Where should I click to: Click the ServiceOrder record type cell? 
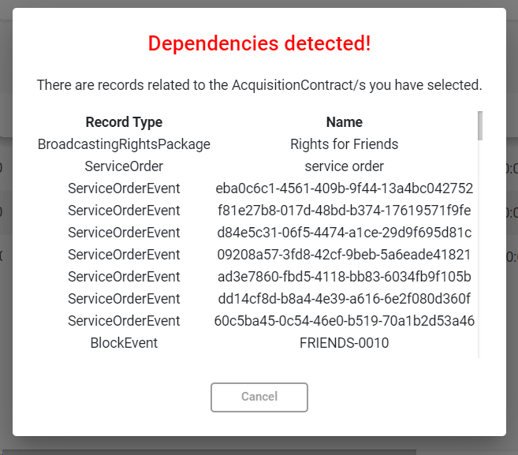[124, 166]
